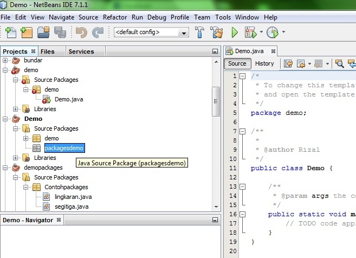Click the bundar project coffee cup icon
The height and width of the screenshot is (258, 356).
(x=16, y=60)
